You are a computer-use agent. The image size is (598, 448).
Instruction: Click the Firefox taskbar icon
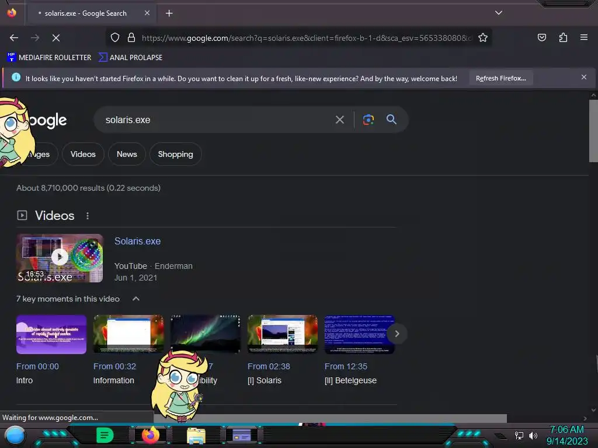[150, 435]
